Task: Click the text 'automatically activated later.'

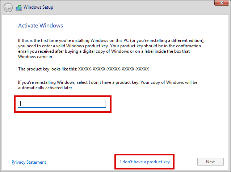Action: (x=46, y=88)
